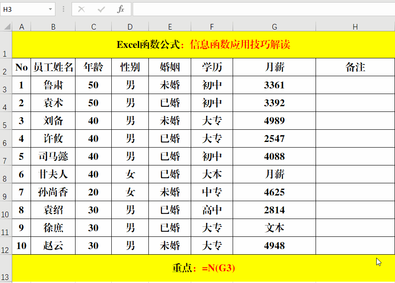Open the Insert Function fx icon
Viewport: 395px width, 283px height.
120,9
